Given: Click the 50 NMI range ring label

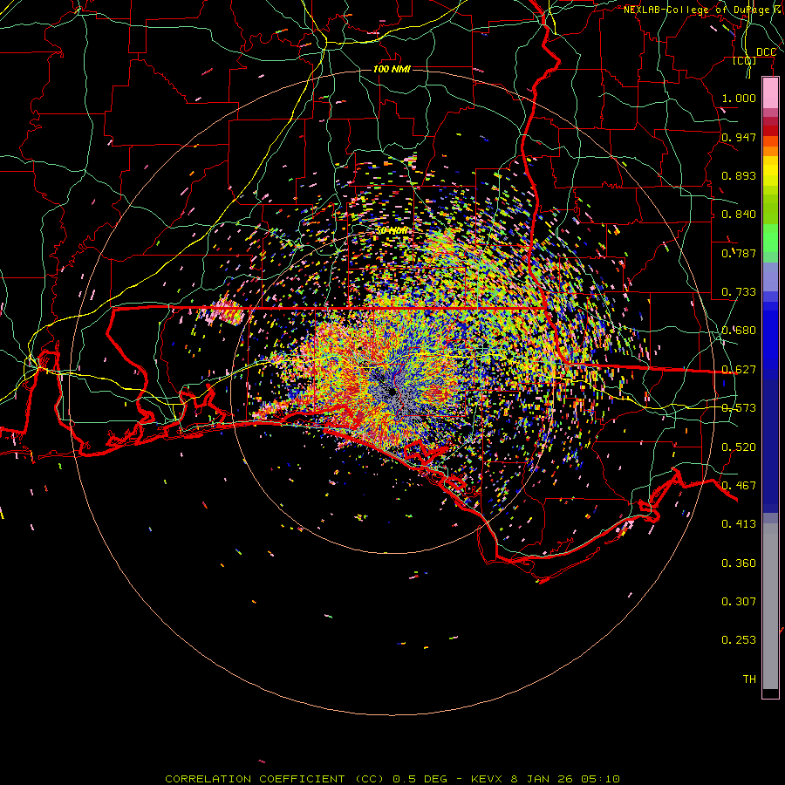Looking at the screenshot, I should tap(392, 231).
